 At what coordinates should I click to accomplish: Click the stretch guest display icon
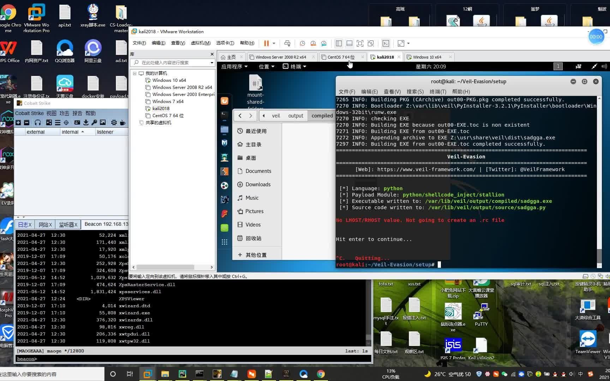click(401, 43)
